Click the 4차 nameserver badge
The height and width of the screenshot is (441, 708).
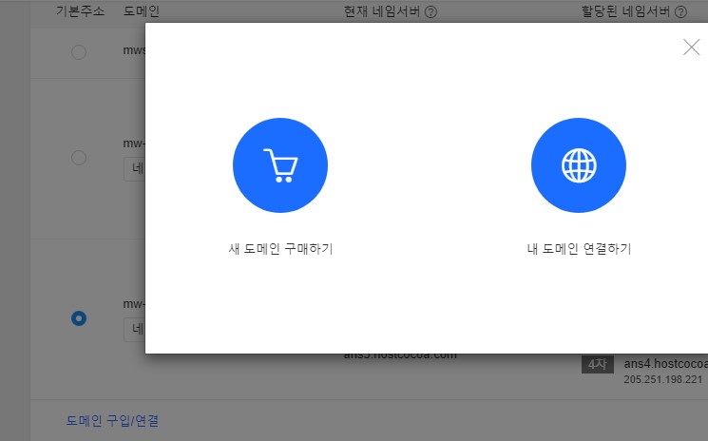coord(598,364)
